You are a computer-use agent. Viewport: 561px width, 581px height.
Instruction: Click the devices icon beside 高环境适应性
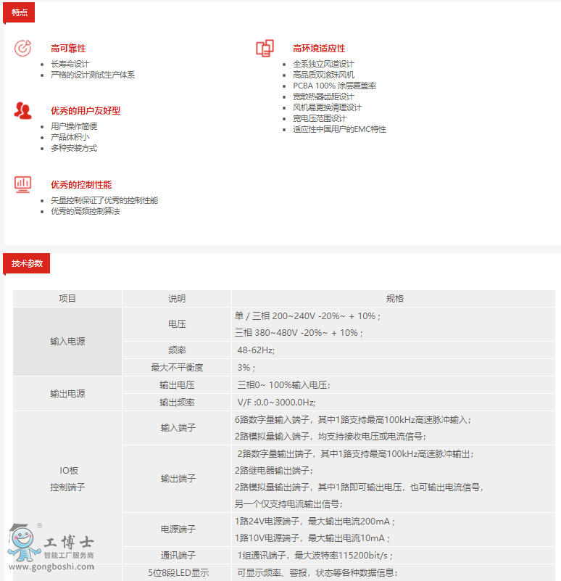(265, 48)
